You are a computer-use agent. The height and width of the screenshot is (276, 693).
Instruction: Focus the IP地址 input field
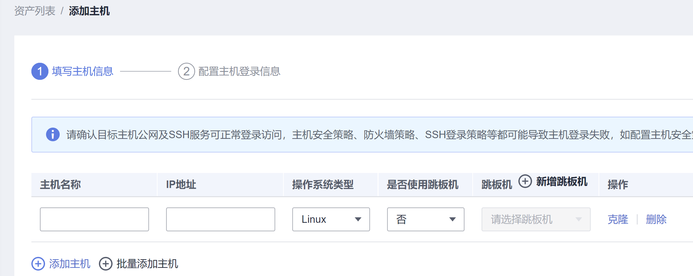tap(221, 219)
